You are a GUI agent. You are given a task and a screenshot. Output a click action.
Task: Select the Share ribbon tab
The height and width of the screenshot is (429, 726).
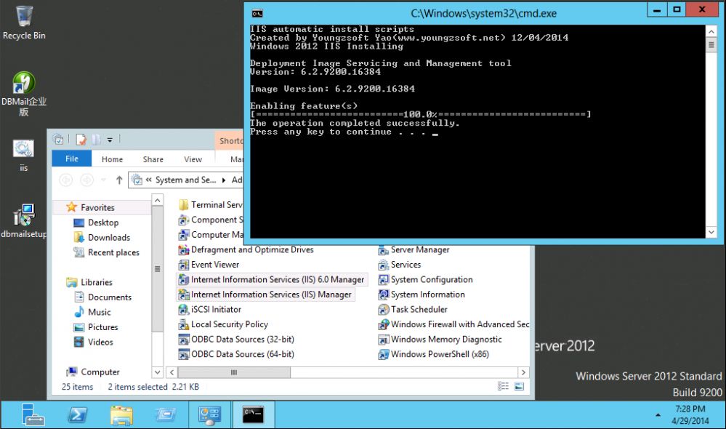[x=153, y=159]
